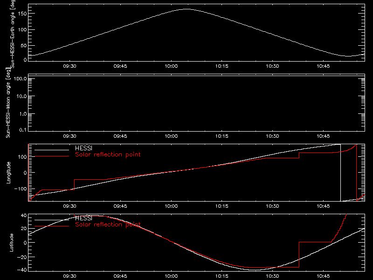Viewport: 373px width, 280px height.
Task: Select 09:30 label under Earth angle plot
Action: point(69,66)
